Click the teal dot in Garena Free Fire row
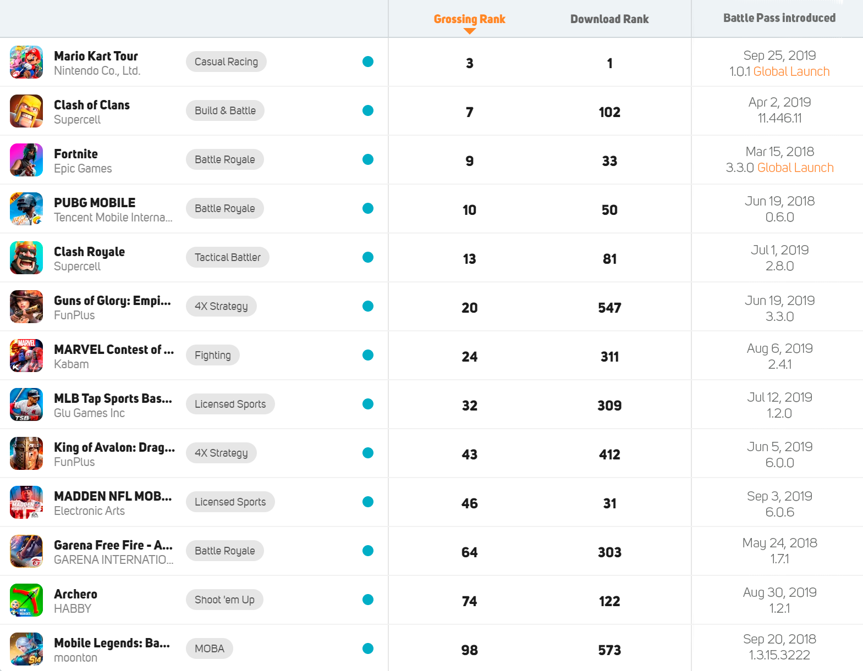 pyautogui.click(x=368, y=551)
